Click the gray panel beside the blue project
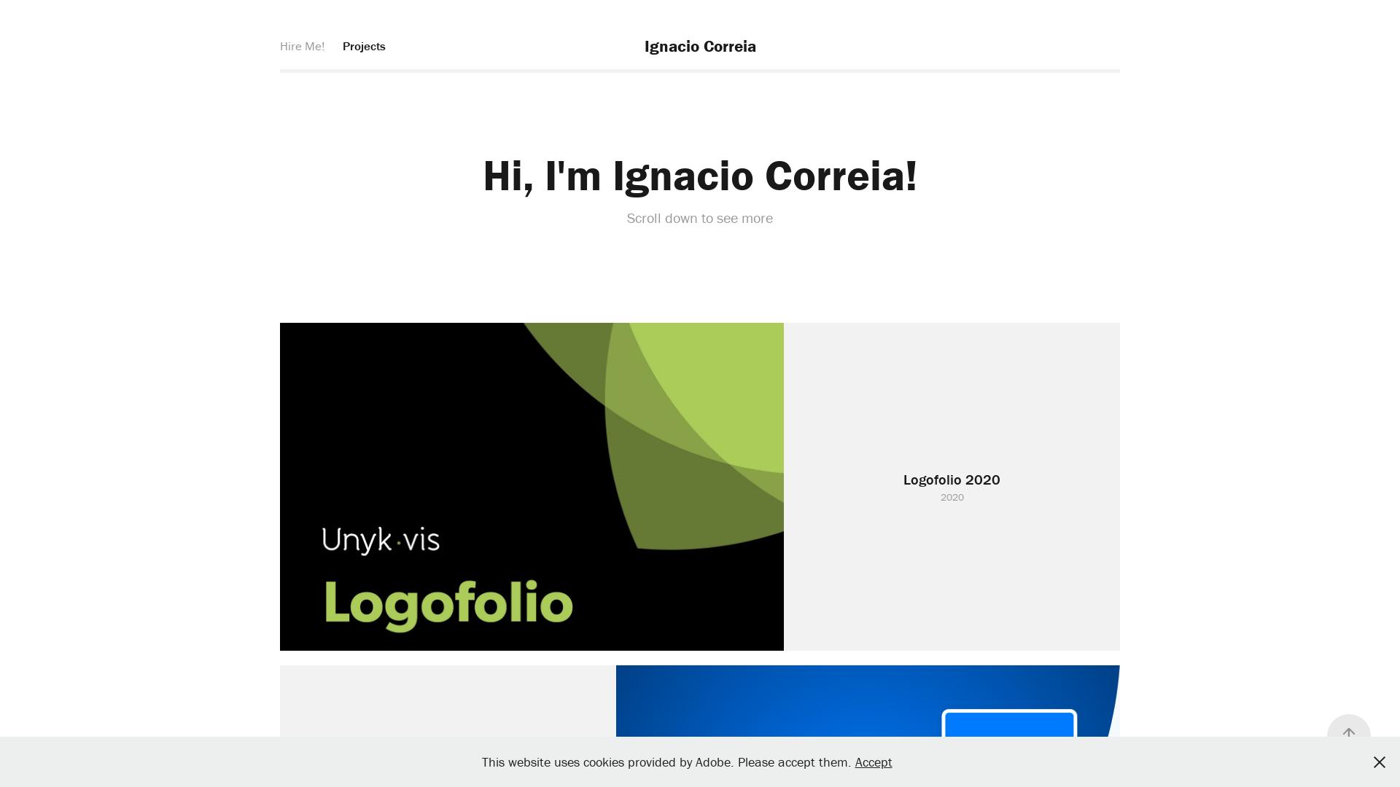1400x787 pixels. pos(448,701)
